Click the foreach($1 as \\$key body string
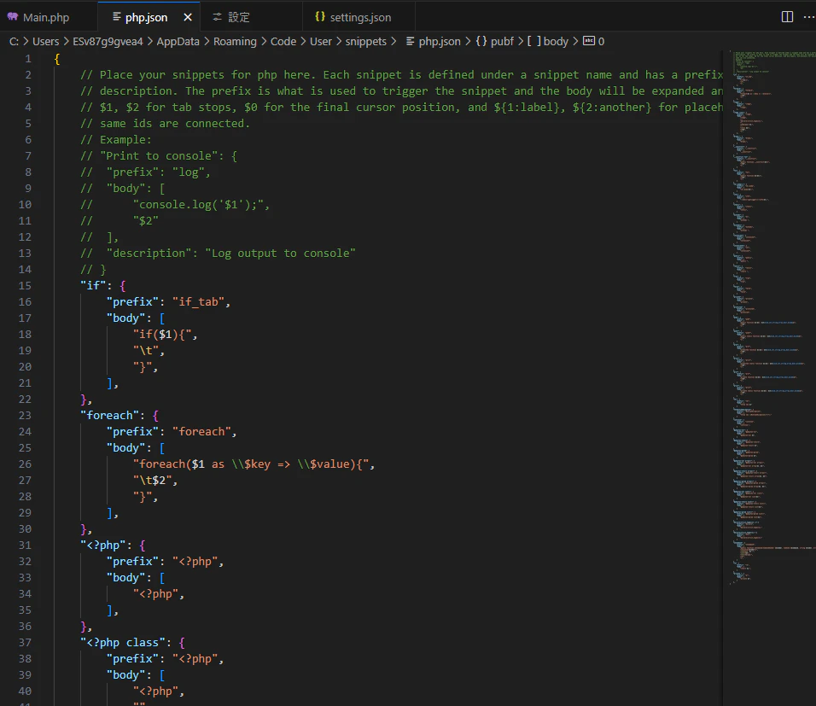Screen dimensions: 816x706 coord(251,464)
